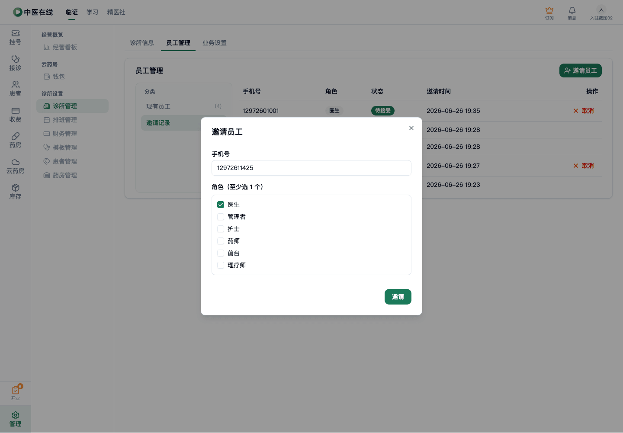Click the first 2026-06-26 19:28 time cell

453,130
